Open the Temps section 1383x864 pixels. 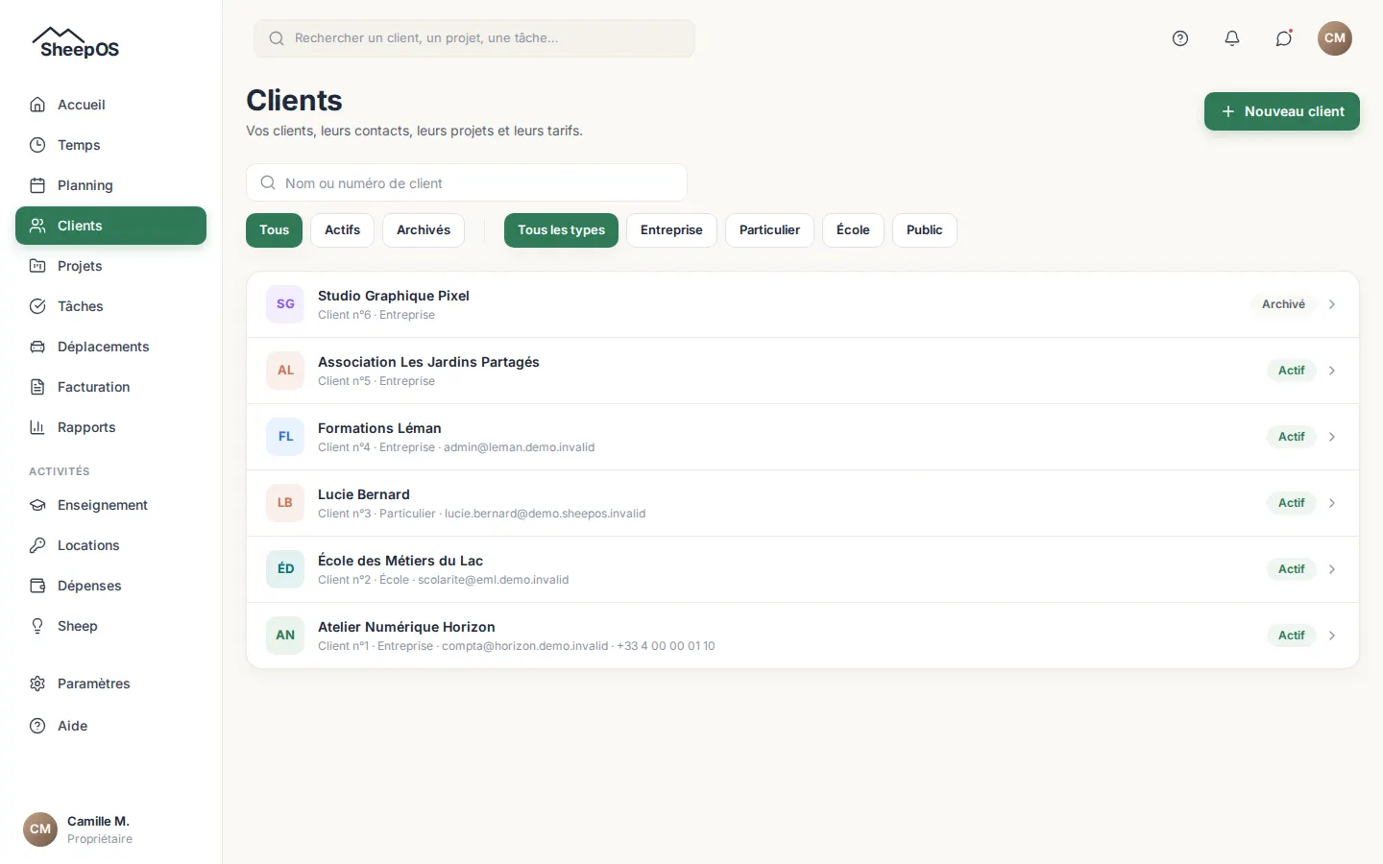[x=110, y=145]
